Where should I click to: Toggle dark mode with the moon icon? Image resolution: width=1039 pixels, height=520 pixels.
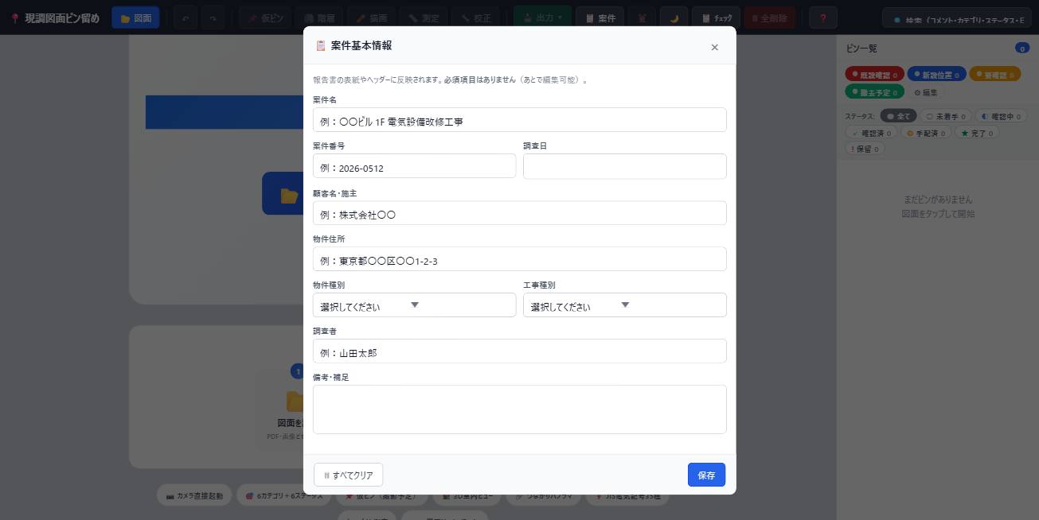click(x=674, y=17)
